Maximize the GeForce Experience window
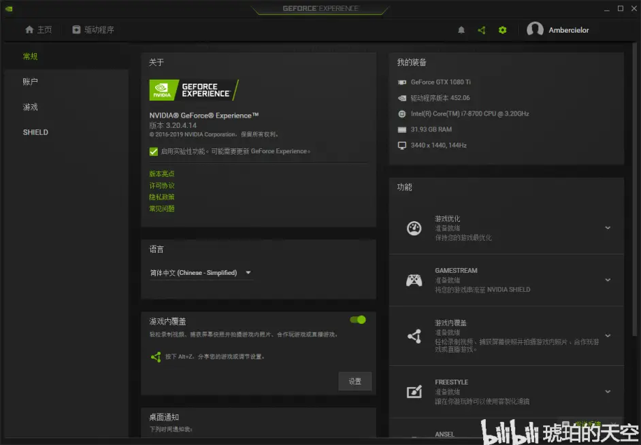This screenshot has width=641, height=445. (620, 9)
